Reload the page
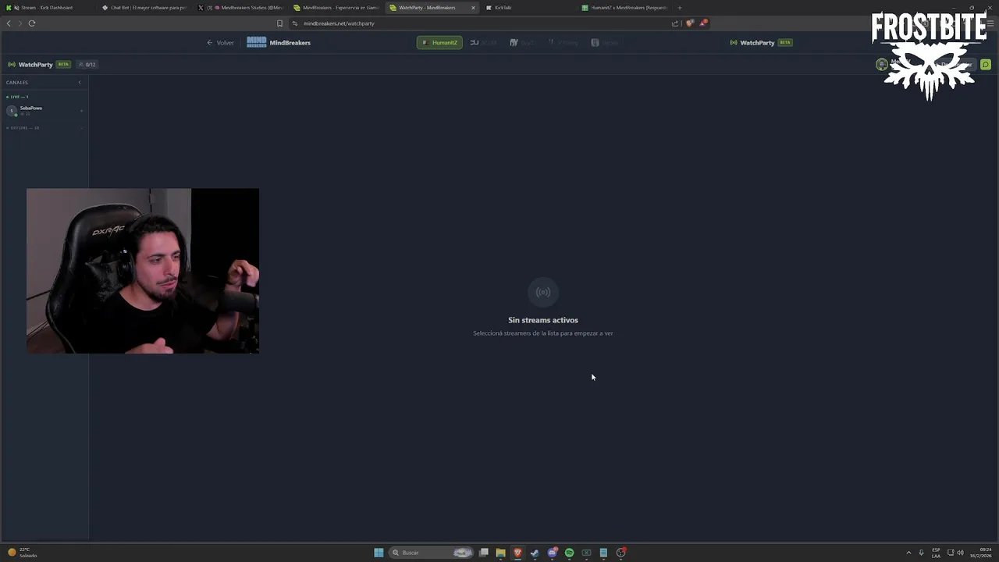Screen dimensions: 999x562 [32, 23]
